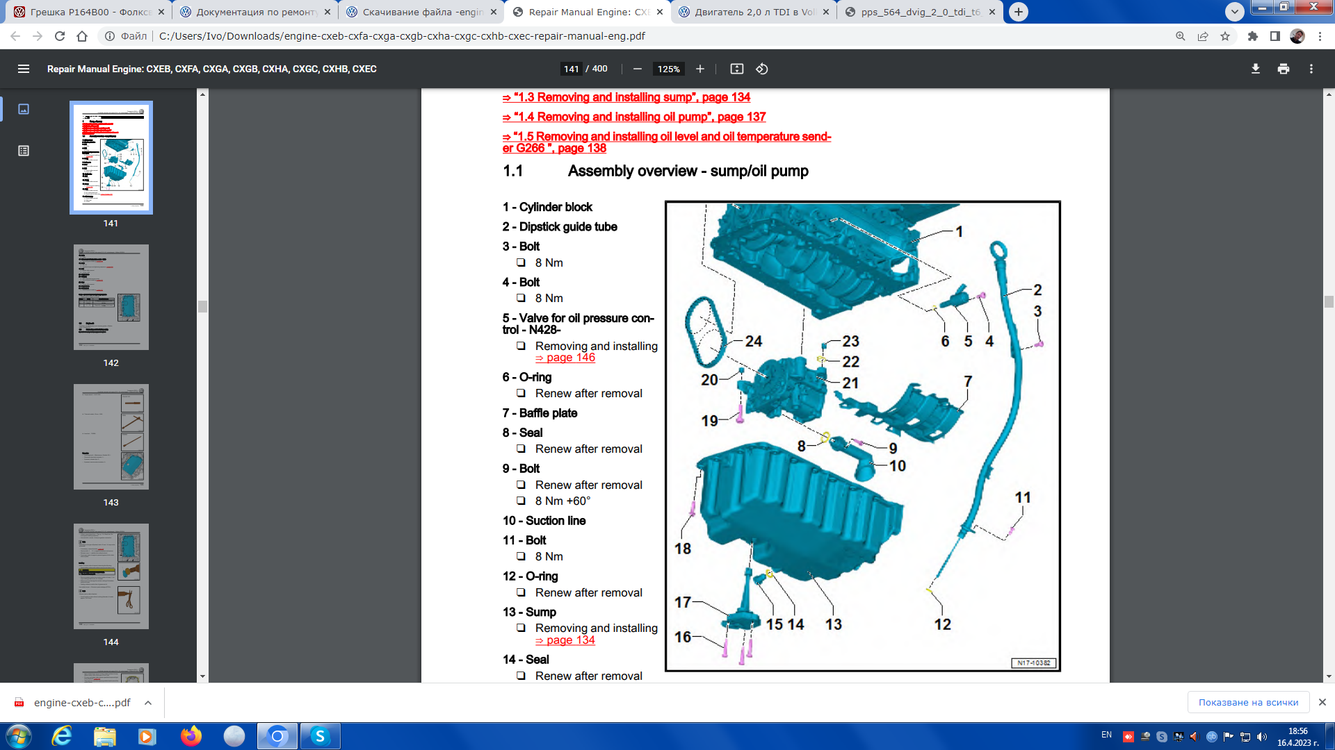Show the document outline view
This screenshot has width=1335, height=750.
tap(24, 151)
